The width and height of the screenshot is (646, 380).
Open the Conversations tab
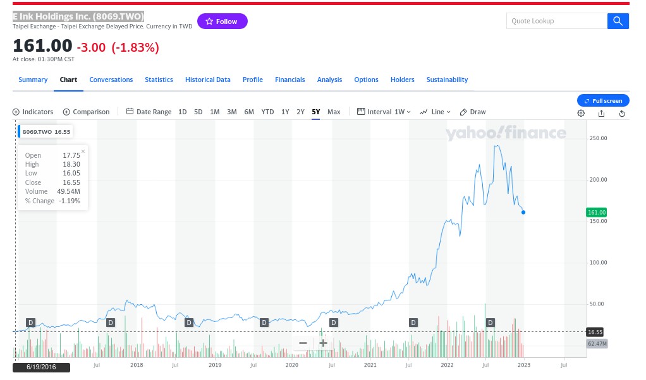point(111,80)
